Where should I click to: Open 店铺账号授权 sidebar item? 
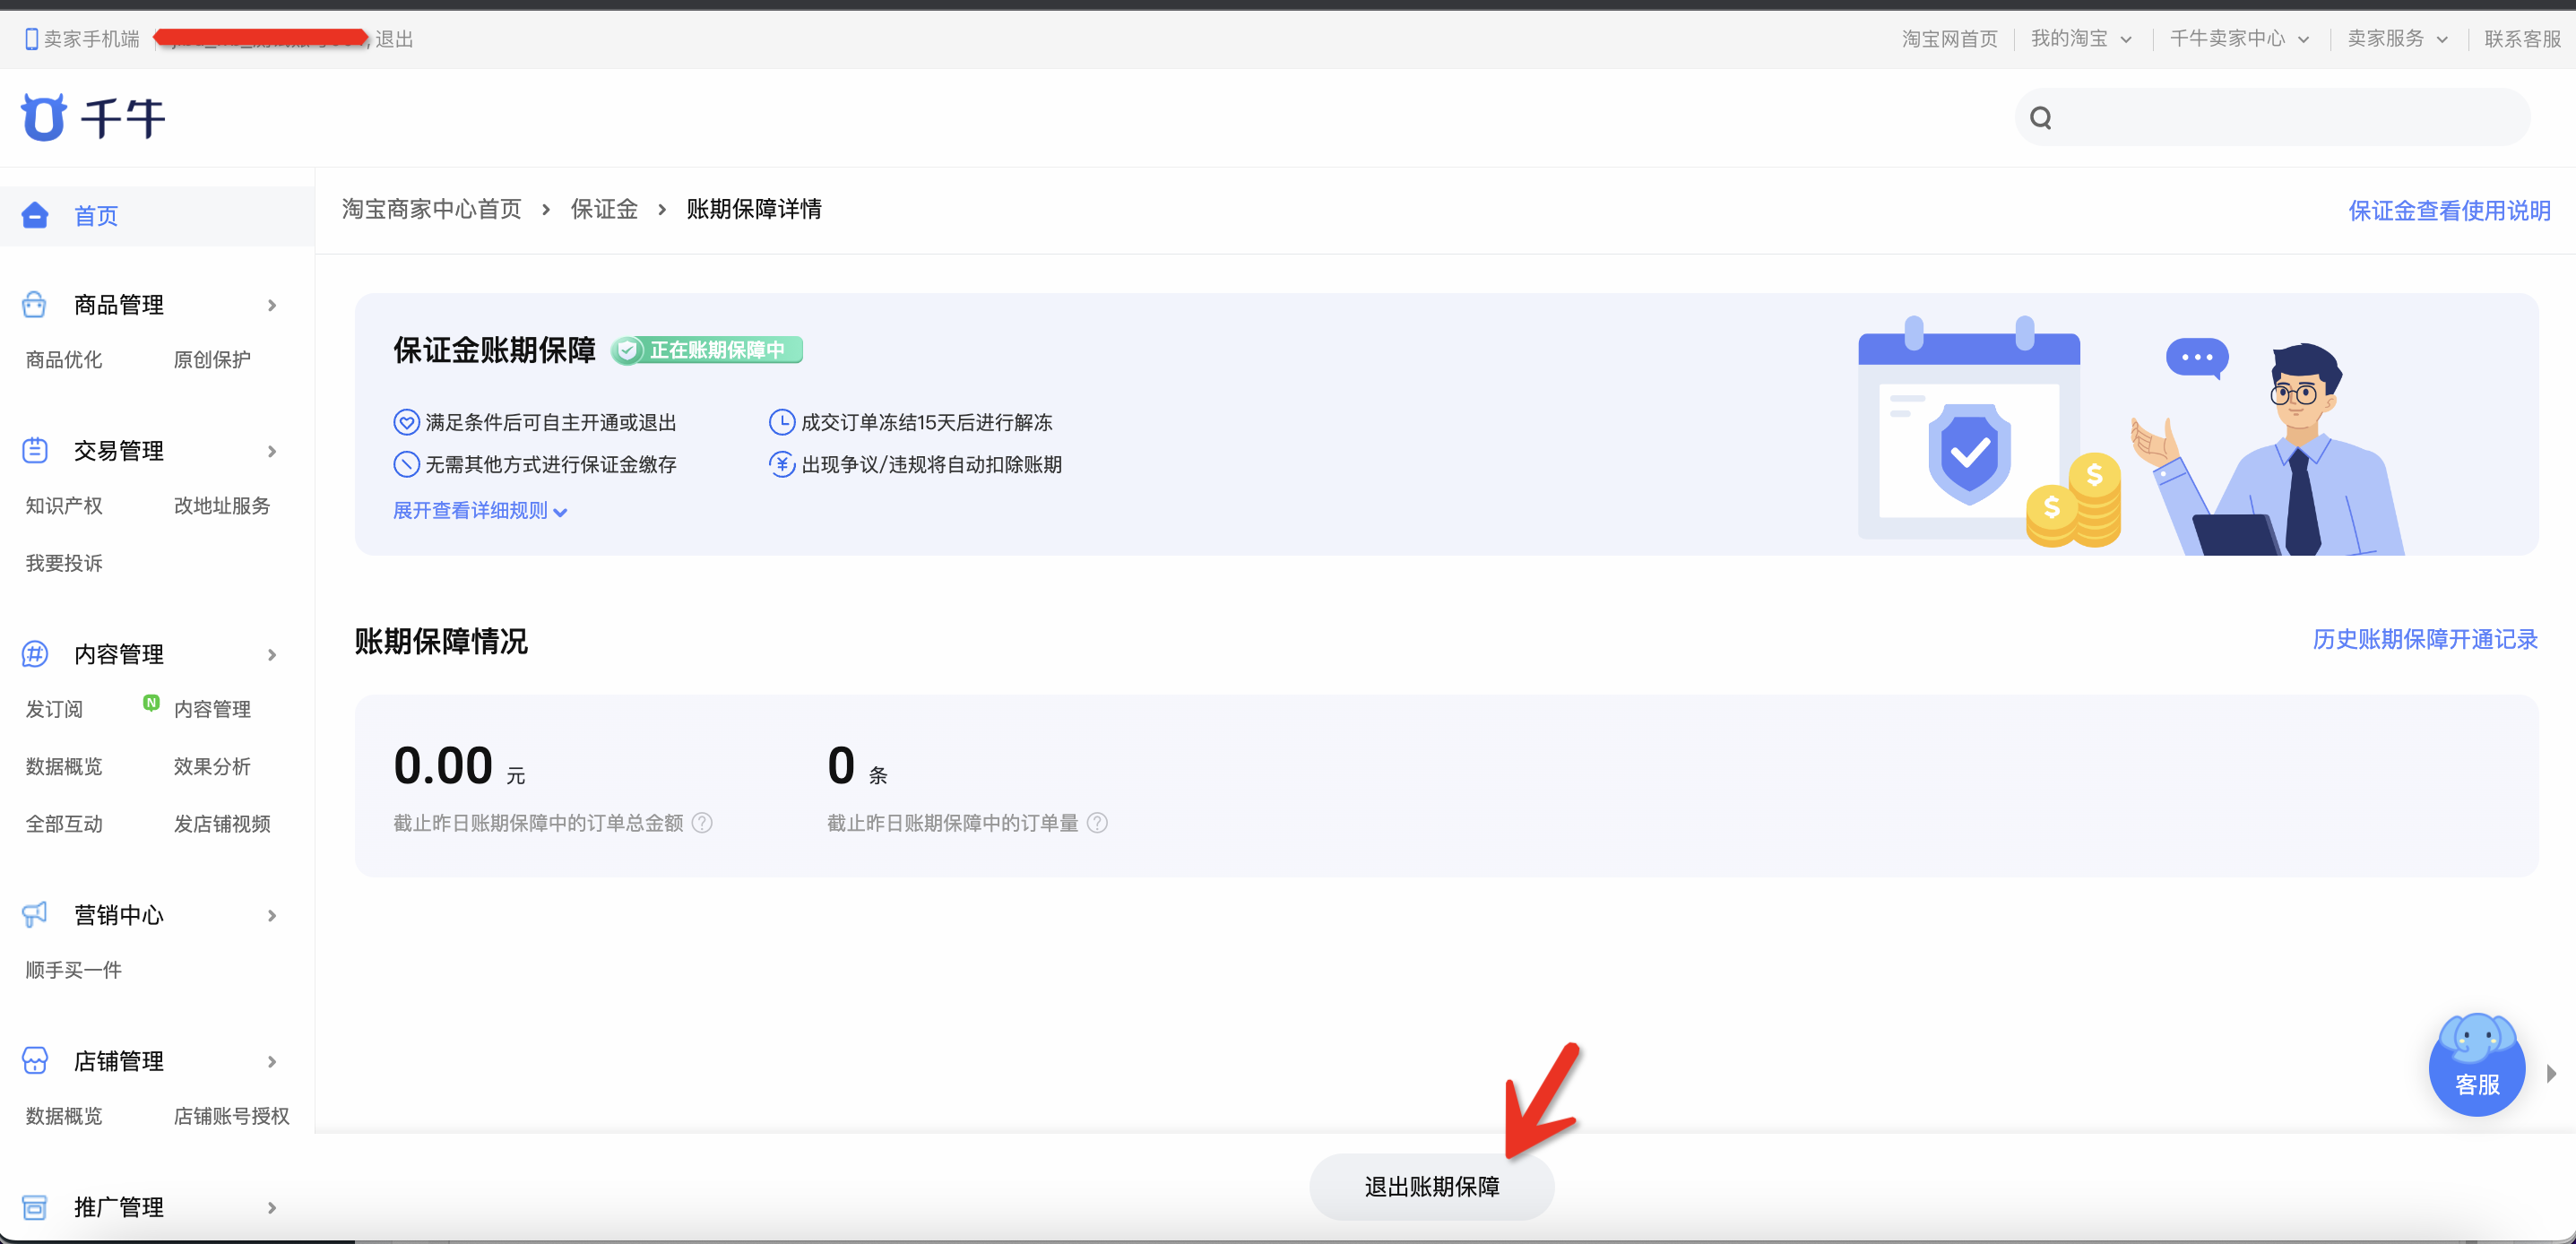232,1116
